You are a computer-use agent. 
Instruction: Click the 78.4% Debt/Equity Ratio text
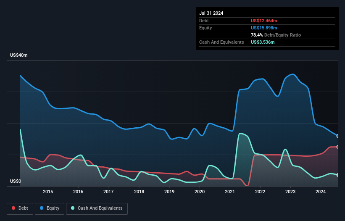(x=276, y=35)
